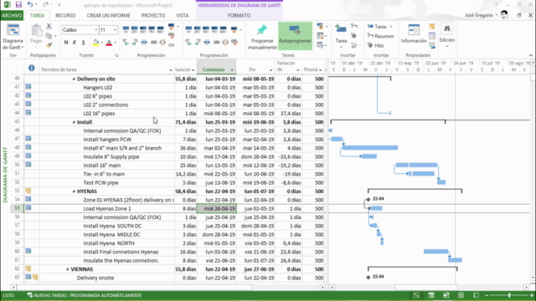This screenshot has width=536, height=301.
Task: Collapse the VIENNAS summary task
Action: click(68, 269)
